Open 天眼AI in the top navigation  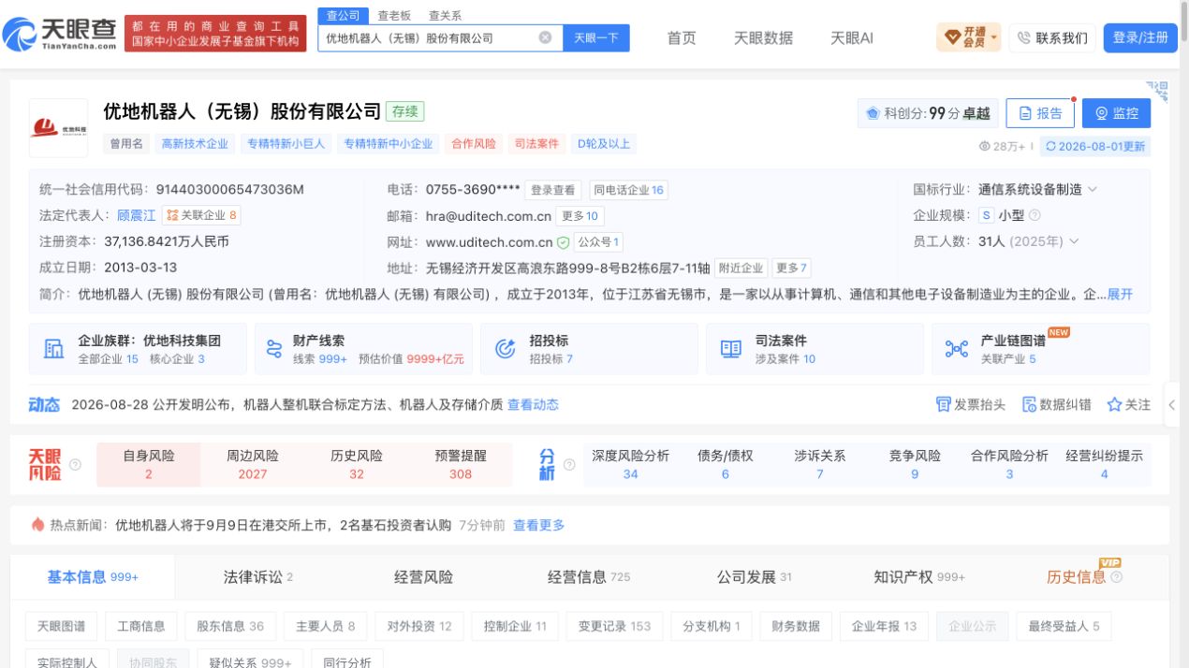pos(852,37)
